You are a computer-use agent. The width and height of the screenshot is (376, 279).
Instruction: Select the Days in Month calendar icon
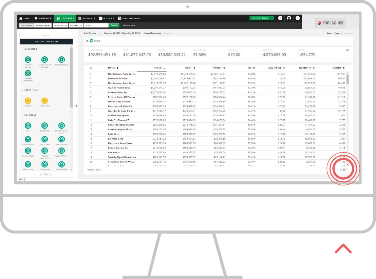[x=62, y=139]
